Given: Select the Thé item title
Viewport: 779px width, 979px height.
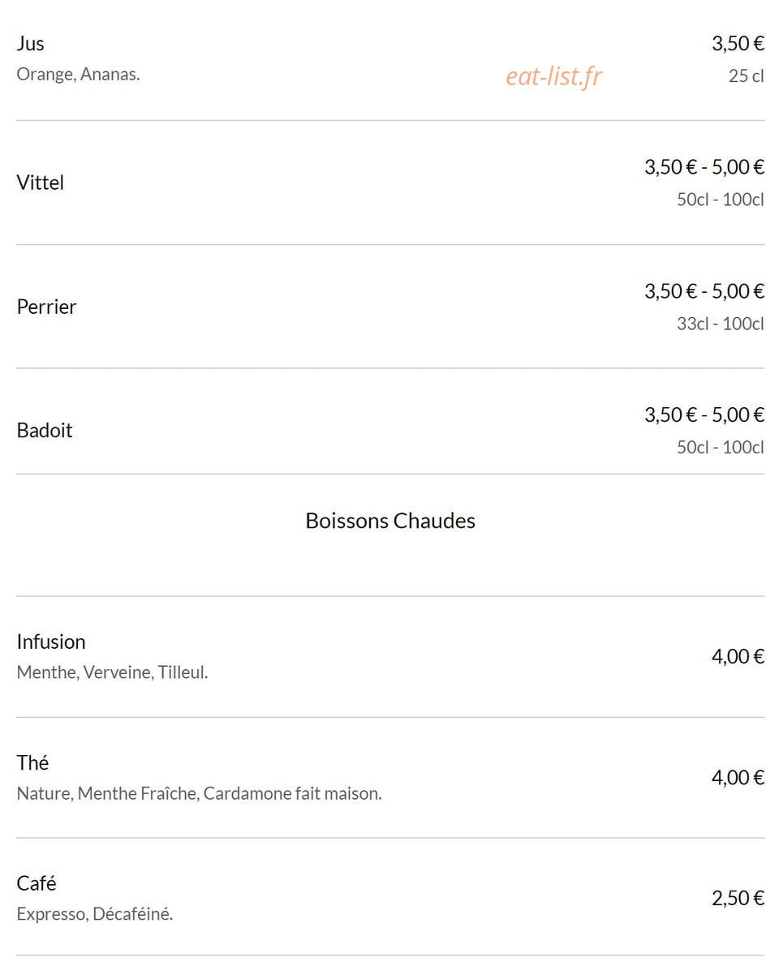Looking at the screenshot, I should 32,762.
